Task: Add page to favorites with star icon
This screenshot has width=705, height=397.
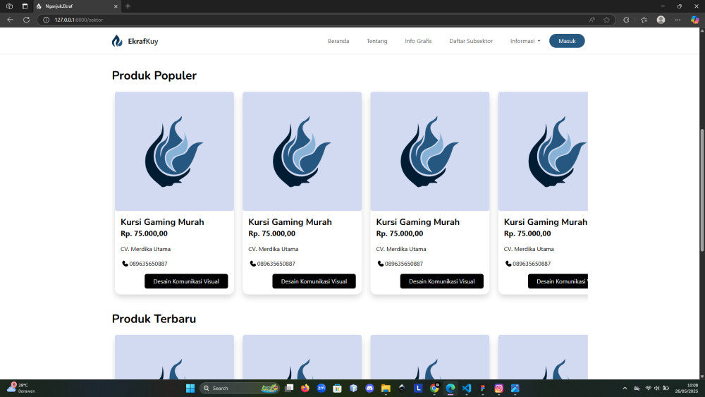Action: coord(606,20)
